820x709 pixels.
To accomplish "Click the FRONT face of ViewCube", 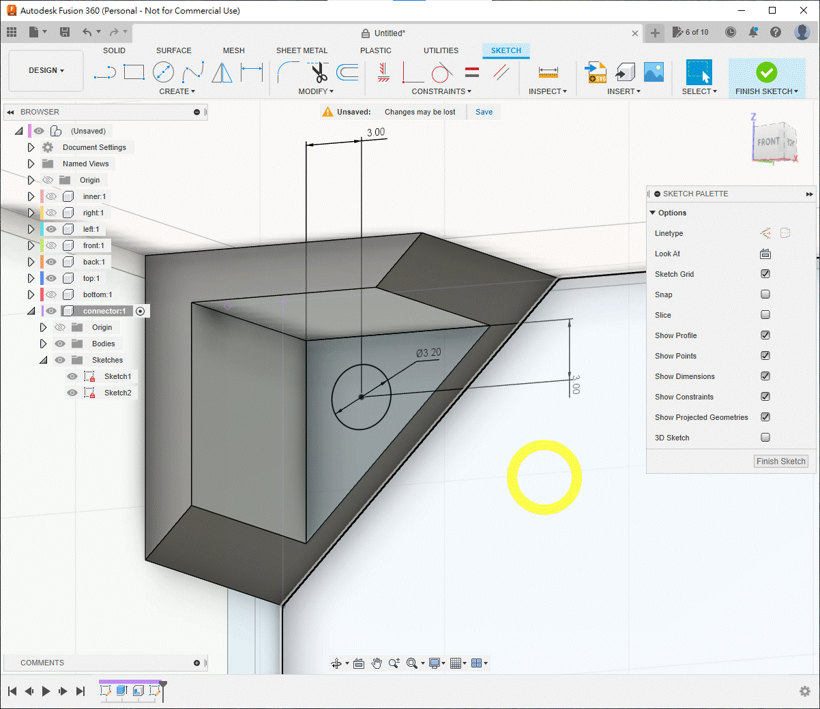I will tap(769, 142).
